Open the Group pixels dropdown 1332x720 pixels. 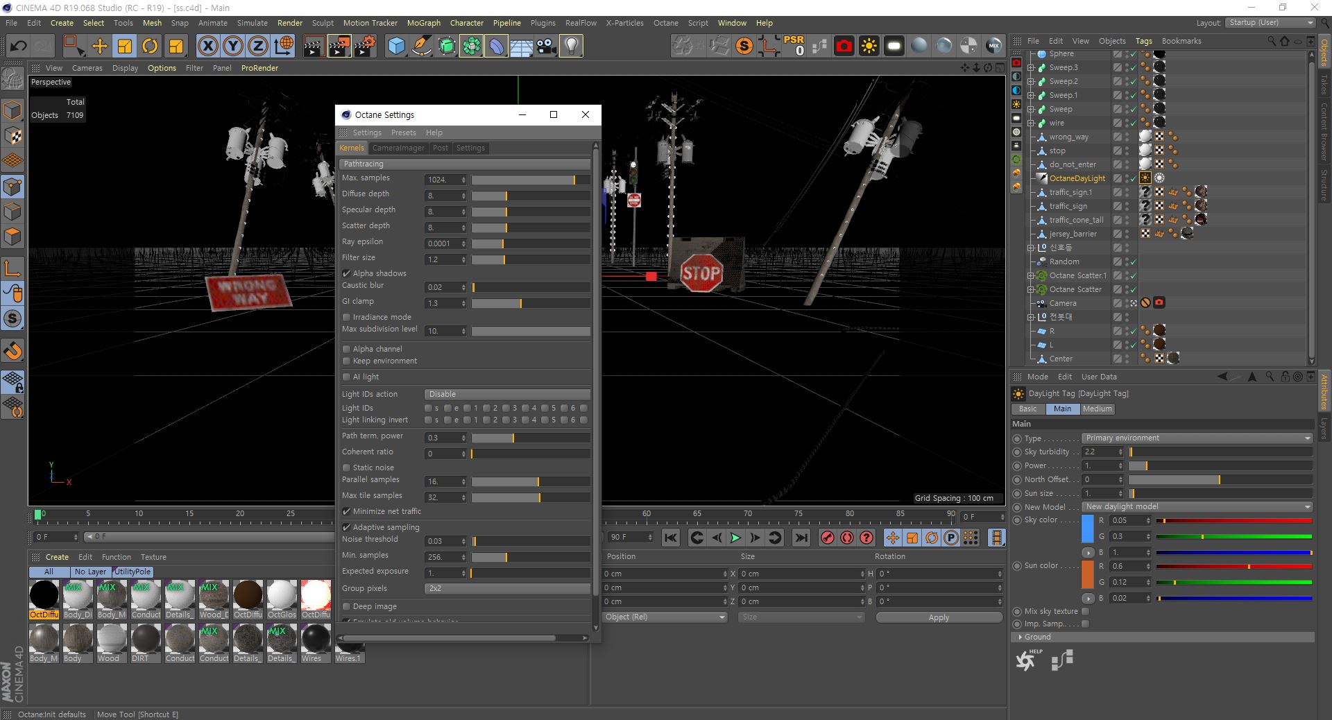[507, 588]
